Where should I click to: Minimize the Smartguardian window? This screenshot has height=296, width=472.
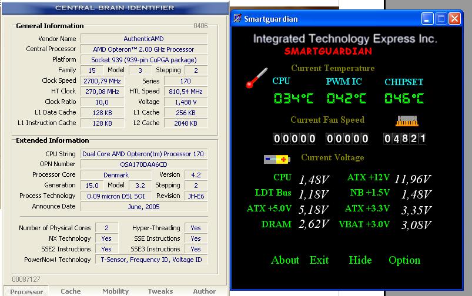429,19
